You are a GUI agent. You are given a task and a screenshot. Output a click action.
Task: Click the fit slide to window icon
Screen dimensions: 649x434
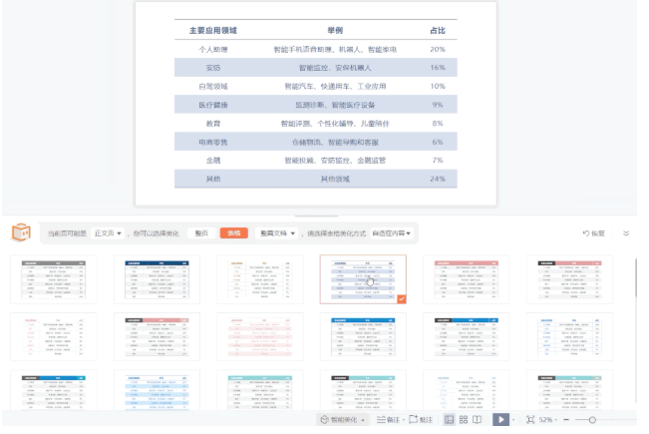pyautogui.click(x=530, y=420)
